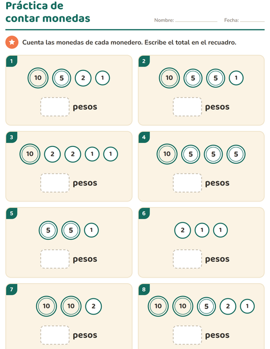Click the 2 coin in exercise 6
This screenshot has height=349, width=270.
(182, 230)
